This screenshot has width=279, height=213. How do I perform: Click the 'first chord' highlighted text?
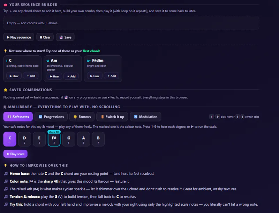click(91, 51)
